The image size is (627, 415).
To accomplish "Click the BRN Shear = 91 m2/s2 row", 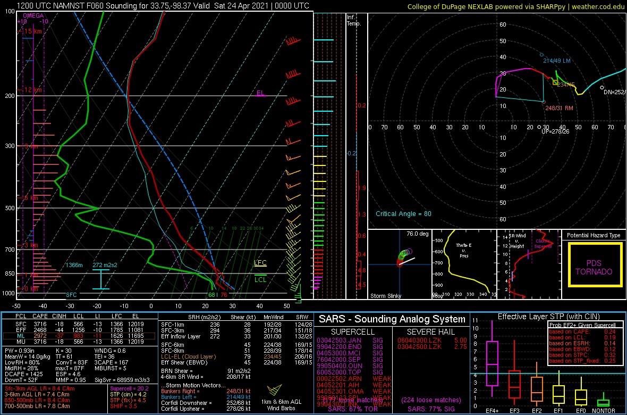I will [206, 371].
